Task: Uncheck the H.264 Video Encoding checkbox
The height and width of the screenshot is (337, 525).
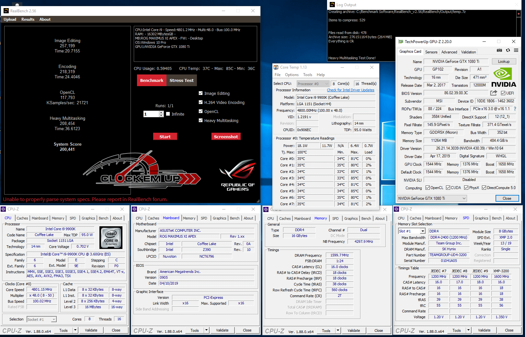Action: pos(201,102)
